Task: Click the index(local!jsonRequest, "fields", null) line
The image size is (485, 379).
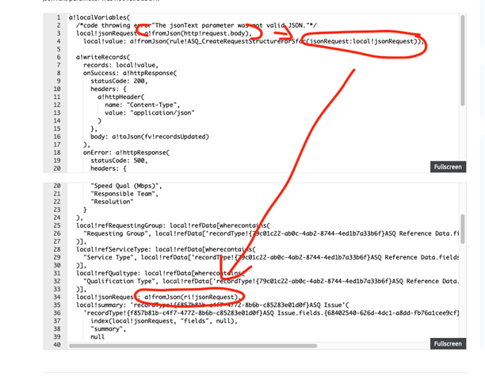Action: pos(164,321)
